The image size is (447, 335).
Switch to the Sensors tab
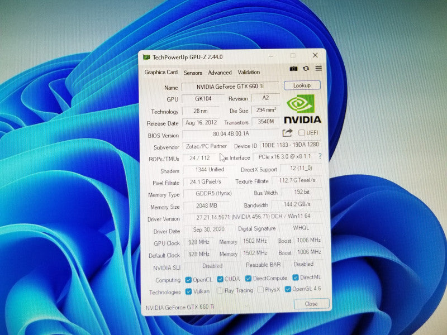tap(193, 73)
